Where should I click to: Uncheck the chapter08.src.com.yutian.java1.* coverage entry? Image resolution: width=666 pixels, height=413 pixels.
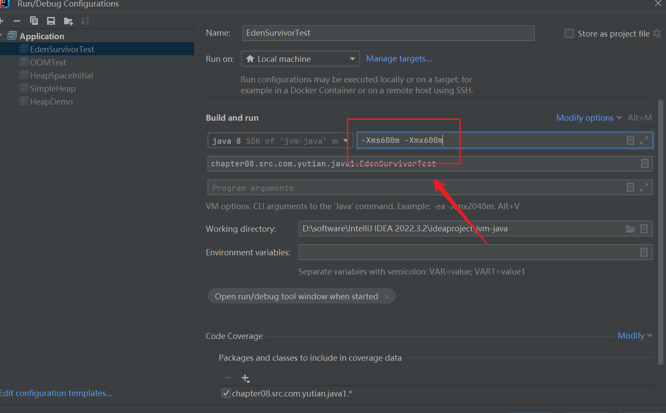[226, 393]
